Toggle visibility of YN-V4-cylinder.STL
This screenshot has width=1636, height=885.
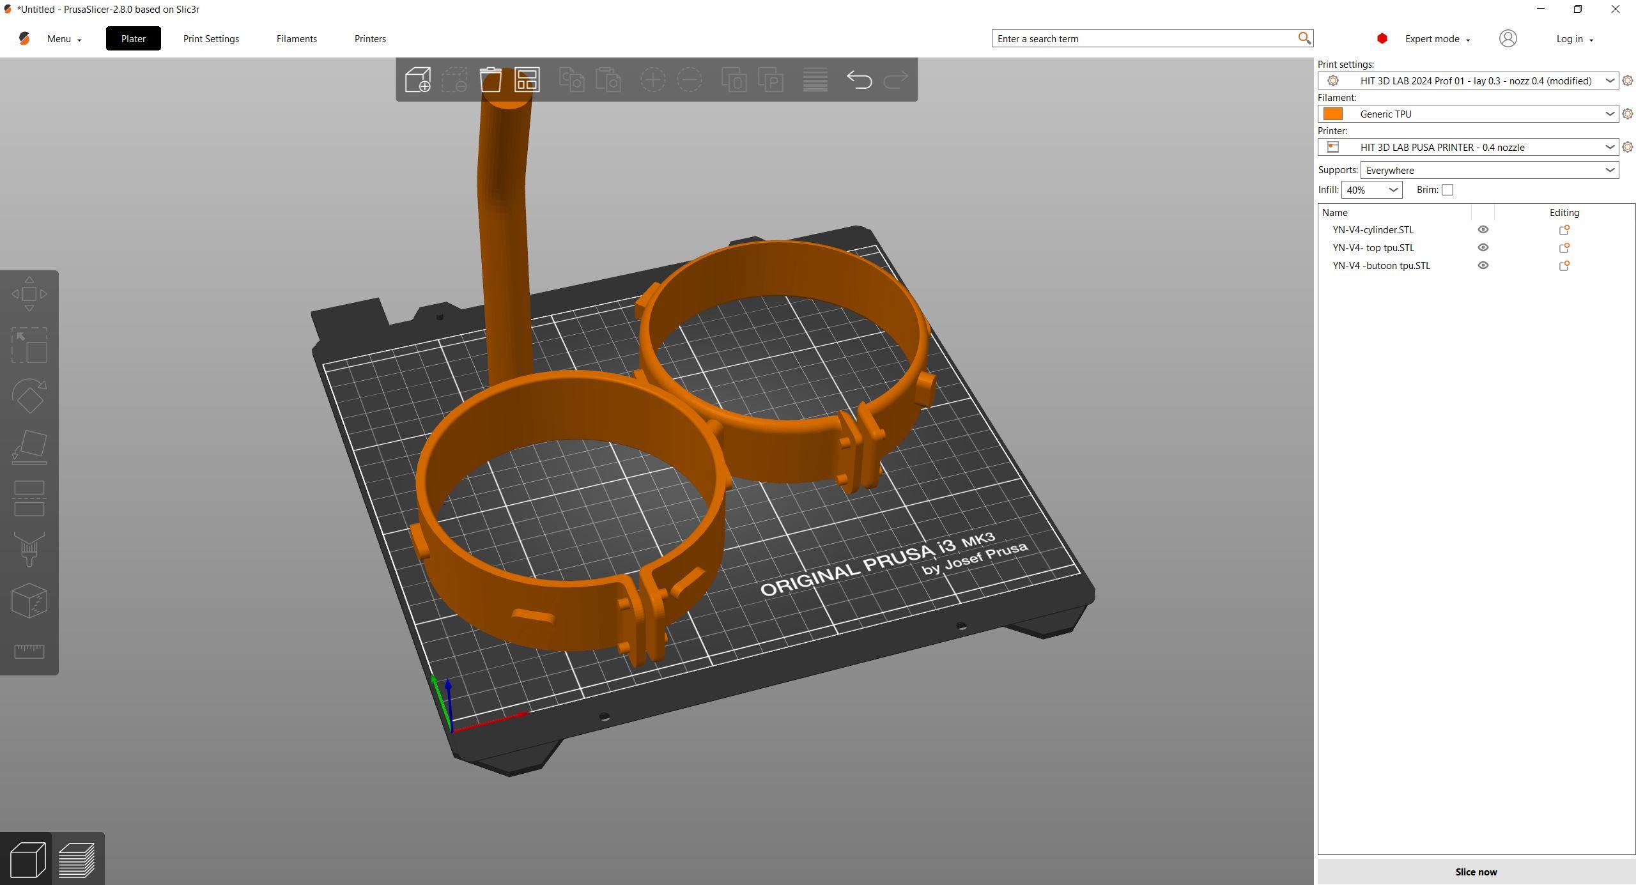[x=1483, y=229]
